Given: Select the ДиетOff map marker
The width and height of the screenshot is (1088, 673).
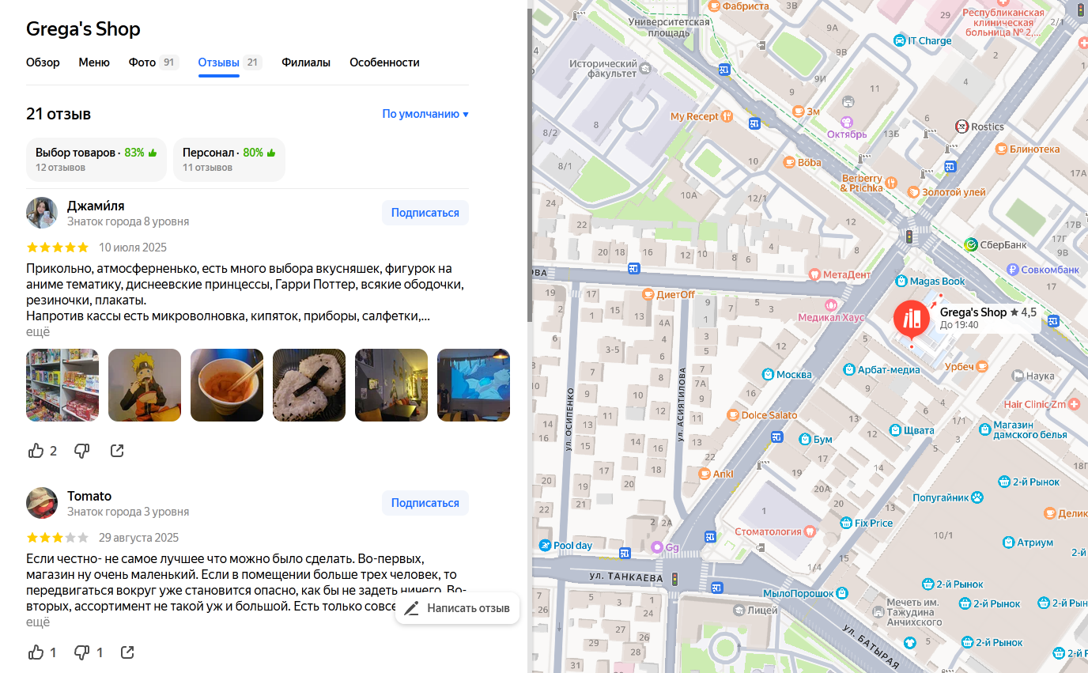Looking at the screenshot, I should coord(648,294).
